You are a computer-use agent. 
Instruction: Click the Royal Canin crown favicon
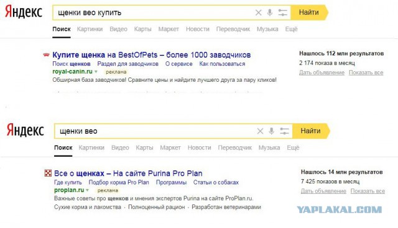point(46,55)
